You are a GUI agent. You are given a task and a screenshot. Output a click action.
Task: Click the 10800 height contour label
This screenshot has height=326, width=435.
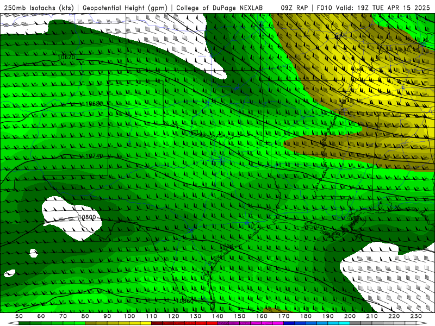tap(87, 217)
